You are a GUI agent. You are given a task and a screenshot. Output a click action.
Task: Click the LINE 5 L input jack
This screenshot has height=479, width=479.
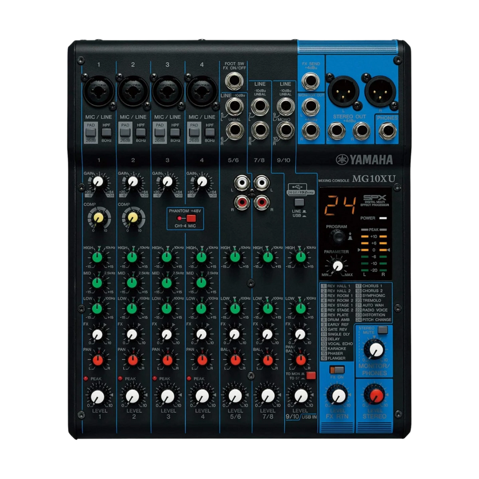point(234,106)
